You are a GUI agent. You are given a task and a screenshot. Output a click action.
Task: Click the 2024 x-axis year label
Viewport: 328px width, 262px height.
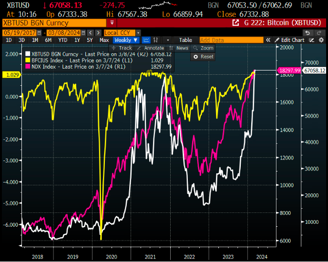pyautogui.click(x=262, y=257)
